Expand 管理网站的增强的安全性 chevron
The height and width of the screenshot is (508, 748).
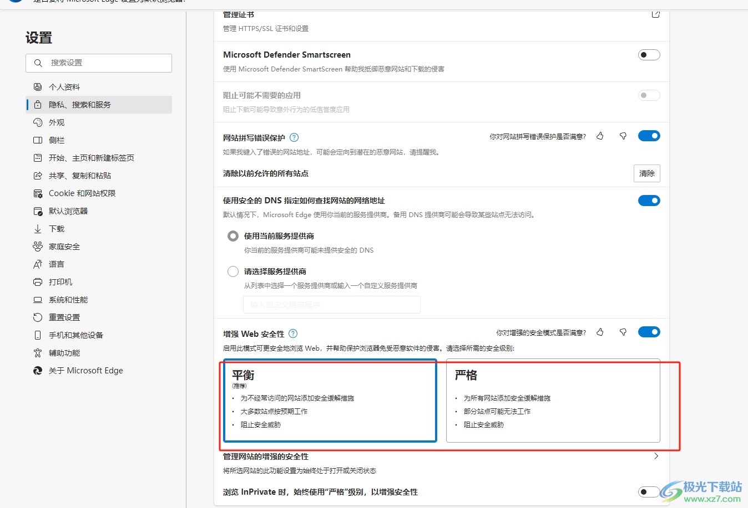pyautogui.click(x=656, y=456)
